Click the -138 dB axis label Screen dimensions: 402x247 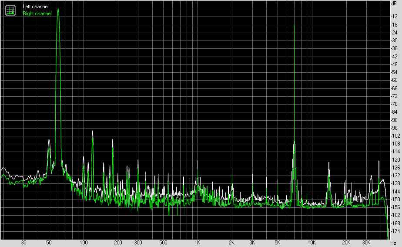click(x=395, y=183)
